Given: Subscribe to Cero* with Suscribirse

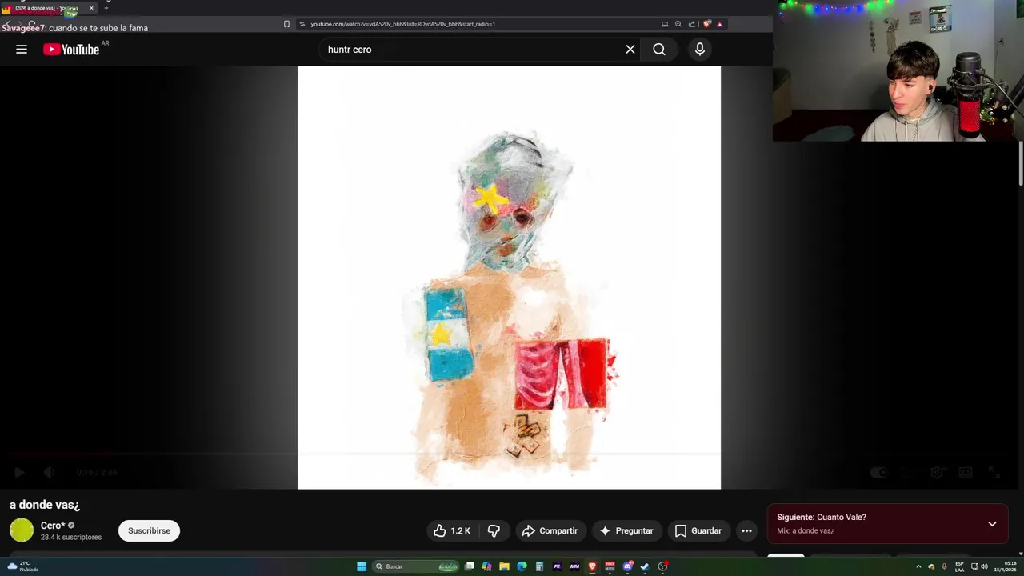Looking at the screenshot, I should pyautogui.click(x=149, y=530).
